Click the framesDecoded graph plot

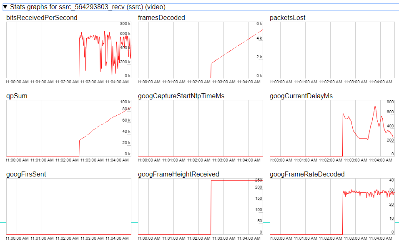coord(200,50)
